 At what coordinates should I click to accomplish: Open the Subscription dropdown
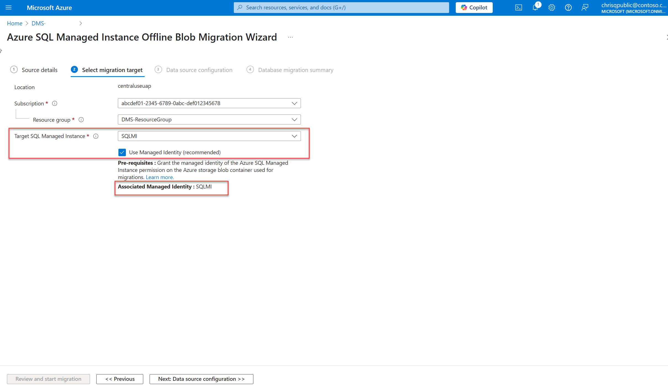point(294,103)
